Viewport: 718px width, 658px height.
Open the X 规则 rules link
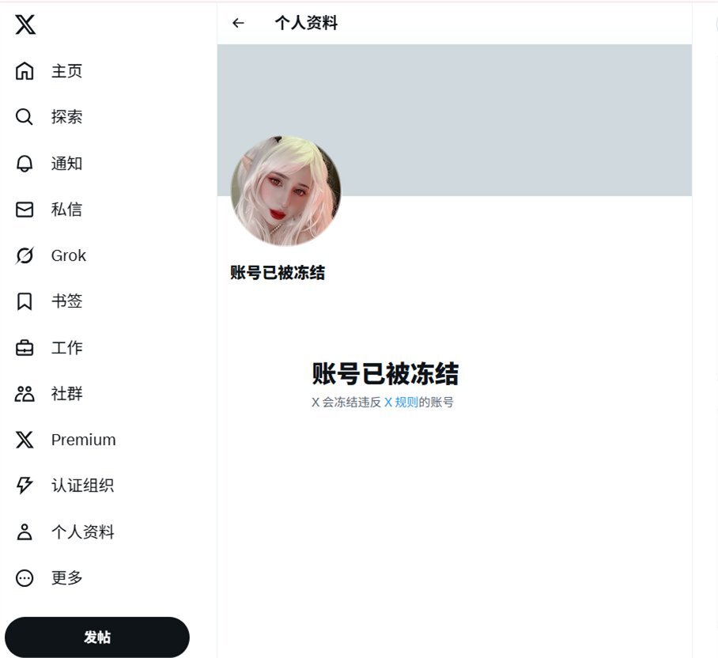[x=401, y=403]
